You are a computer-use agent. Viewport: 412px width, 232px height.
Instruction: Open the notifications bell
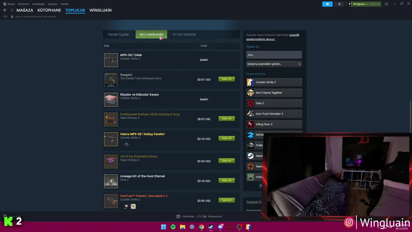[x=339, y=4]
